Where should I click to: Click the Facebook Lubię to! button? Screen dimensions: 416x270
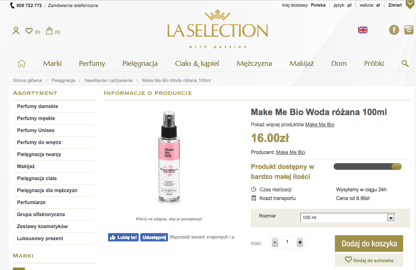(x=123, y=237)
